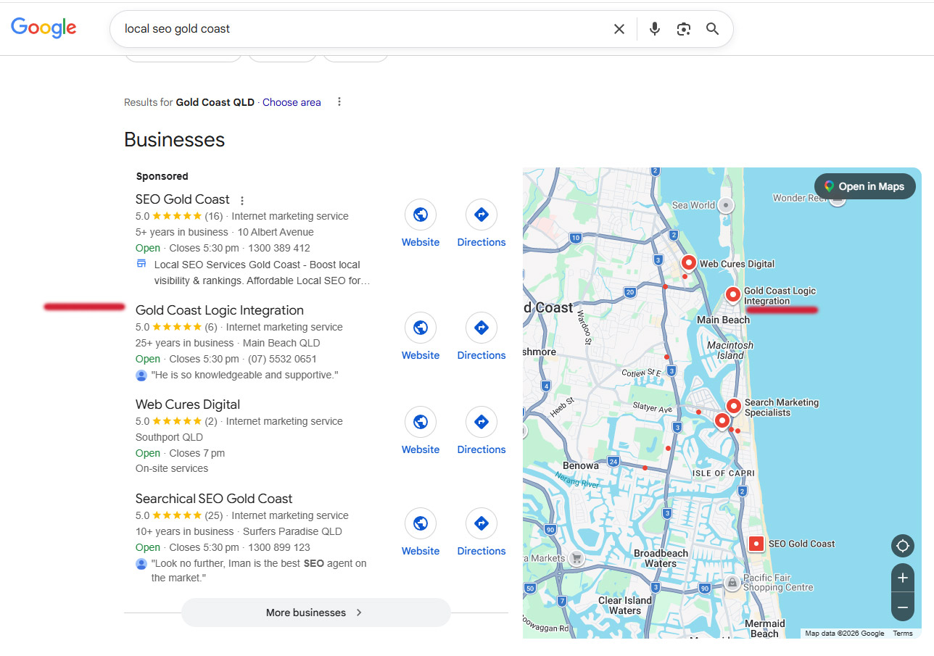The image size is (934, 656).
Task: Start voice search with microphone icon
Action: (655, 29)
